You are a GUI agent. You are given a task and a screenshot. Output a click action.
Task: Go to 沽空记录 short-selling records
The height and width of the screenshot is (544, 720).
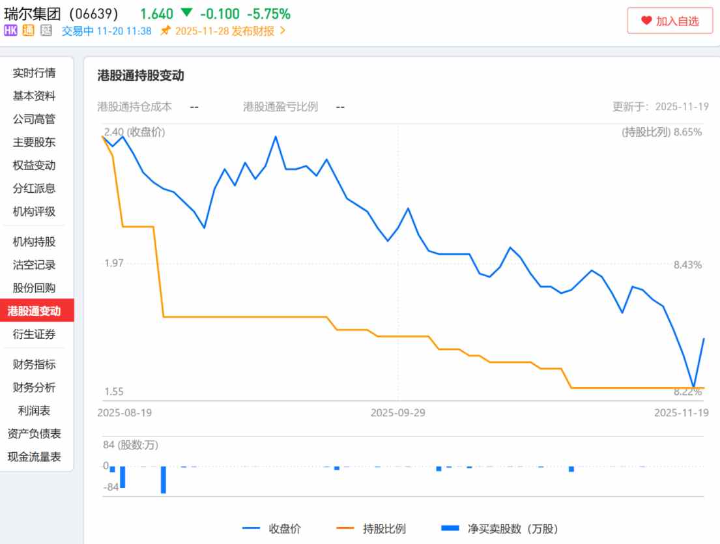coord(35,265)
